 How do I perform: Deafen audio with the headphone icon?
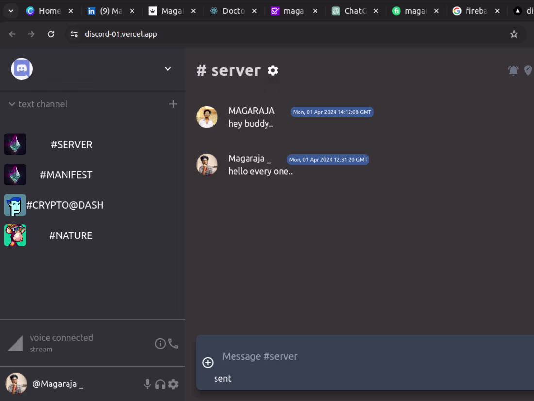point(160,384)
